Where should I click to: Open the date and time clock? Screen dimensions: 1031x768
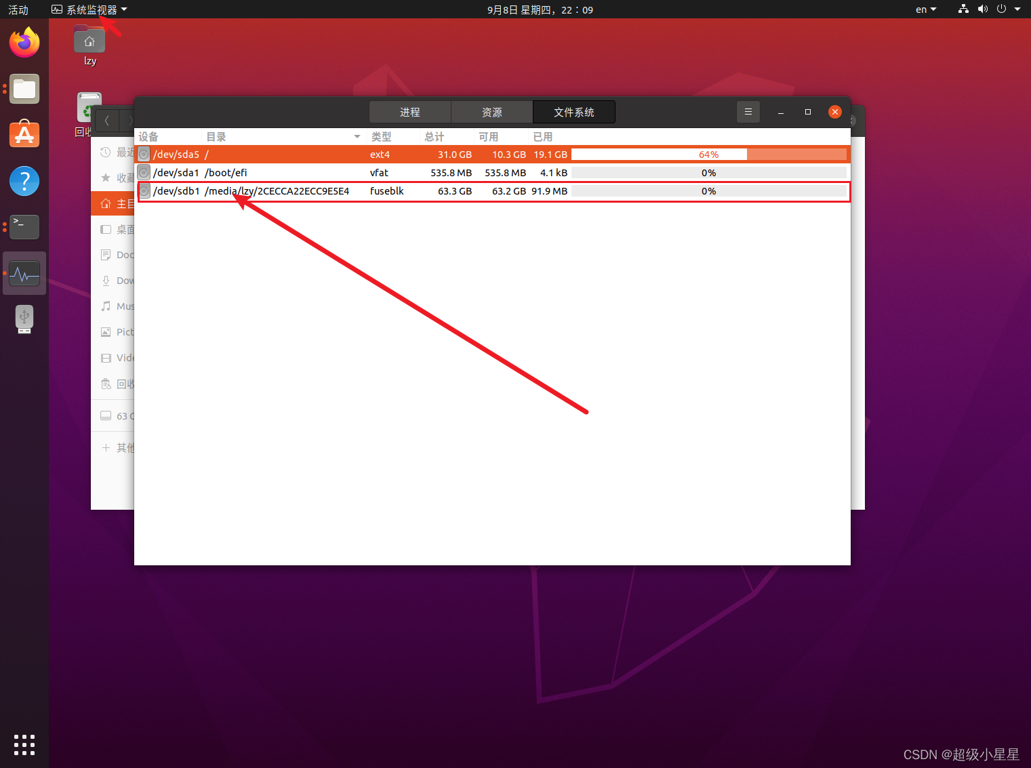(x=540, y=9)
